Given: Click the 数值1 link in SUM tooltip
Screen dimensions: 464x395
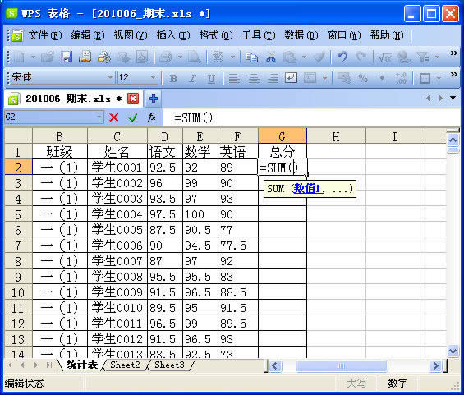Looking at the screenshot, I should coord(307,189).
